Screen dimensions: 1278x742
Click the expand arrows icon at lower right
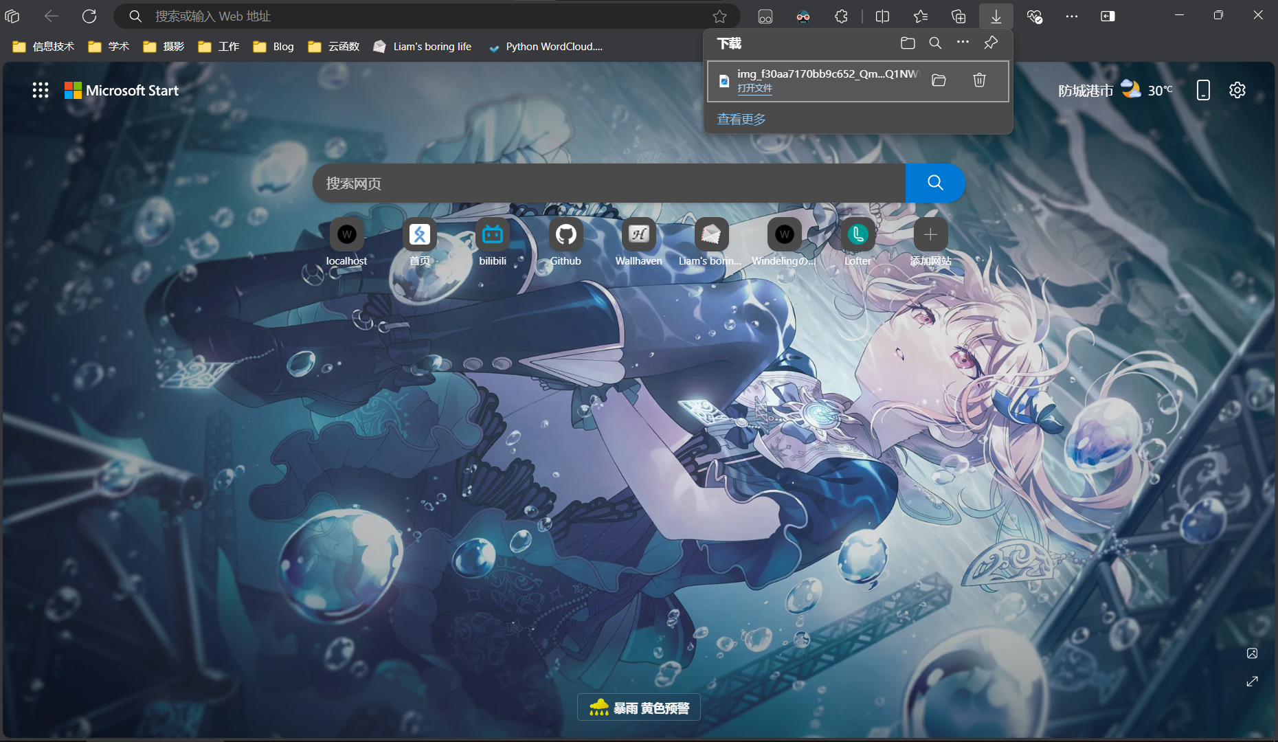[1252, 682]
